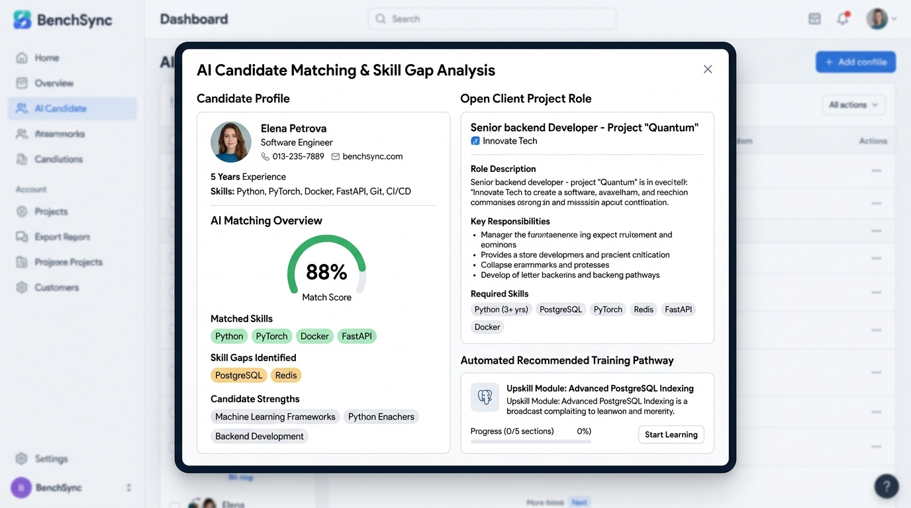Viewport: 911px width, 508px height.
Task: Click the Customers sidebar icon
Action: (22, 288)
